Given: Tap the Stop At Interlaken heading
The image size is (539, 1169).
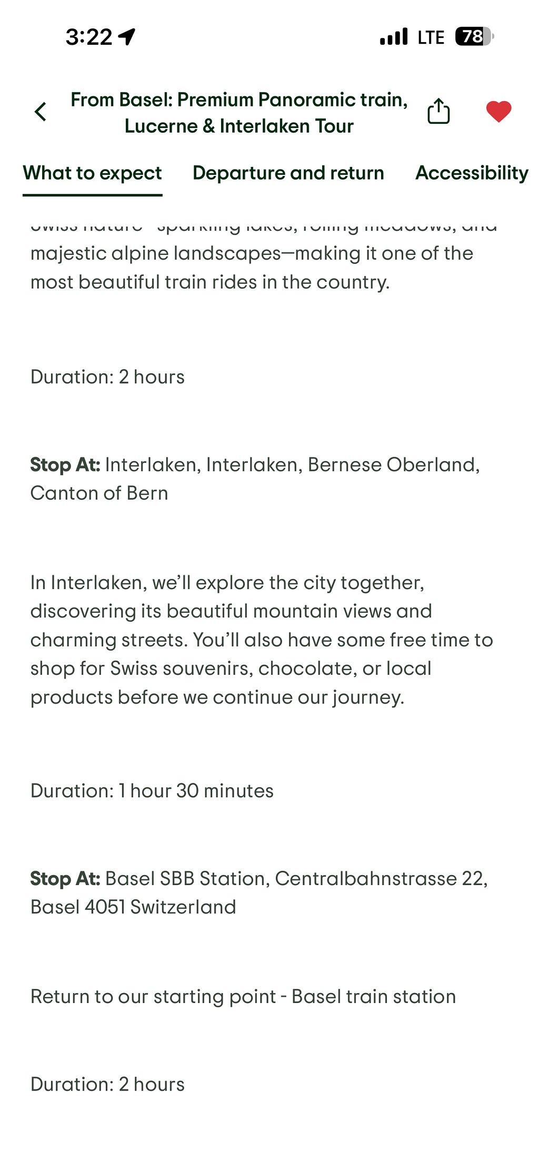Looking at the screenshot, I should click(x=255, y=479).
